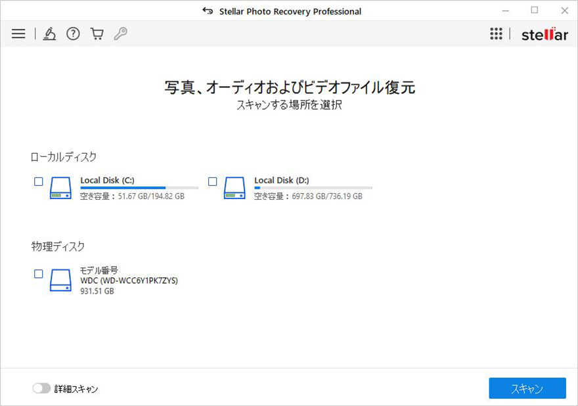Check the Local Disk (D:) checkbox
The width and height of the screenshot is (578, 406).
point(211,181)
